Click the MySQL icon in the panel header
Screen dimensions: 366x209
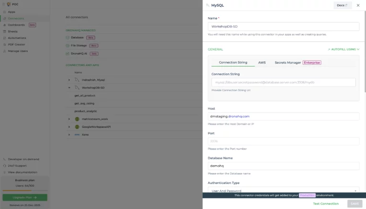pyautogui.click(x=207, y=5)
